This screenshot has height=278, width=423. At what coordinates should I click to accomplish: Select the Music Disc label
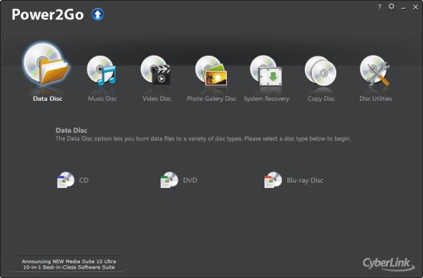(102, 99)
